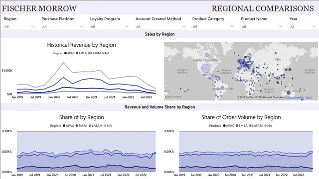
Task: Open the Product Name slicer dropdown
Action: [262, 26]
